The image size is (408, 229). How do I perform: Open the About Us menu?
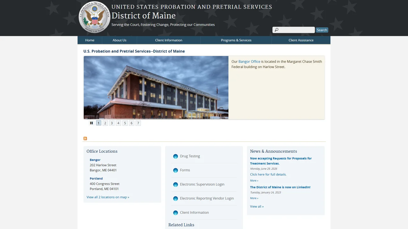120,40
